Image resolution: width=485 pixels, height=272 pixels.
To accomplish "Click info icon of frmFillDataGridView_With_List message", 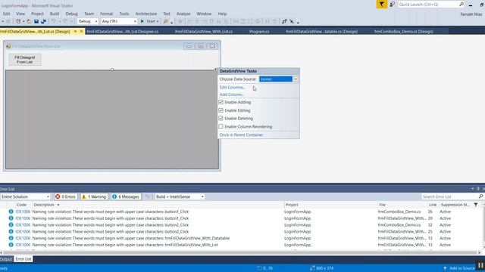I will point(11,245).
